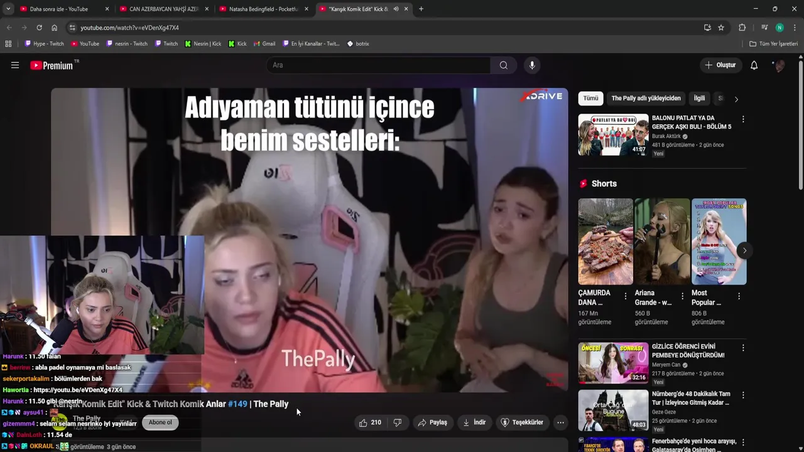804x452 pixels.
Task: Bookmark this page with star icon
Action: (721, 28)
